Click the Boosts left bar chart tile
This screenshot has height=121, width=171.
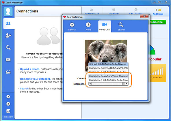click(x=157, y=73)
